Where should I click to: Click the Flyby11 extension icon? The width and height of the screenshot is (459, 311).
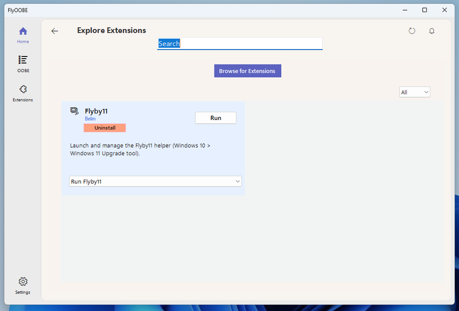75,111
